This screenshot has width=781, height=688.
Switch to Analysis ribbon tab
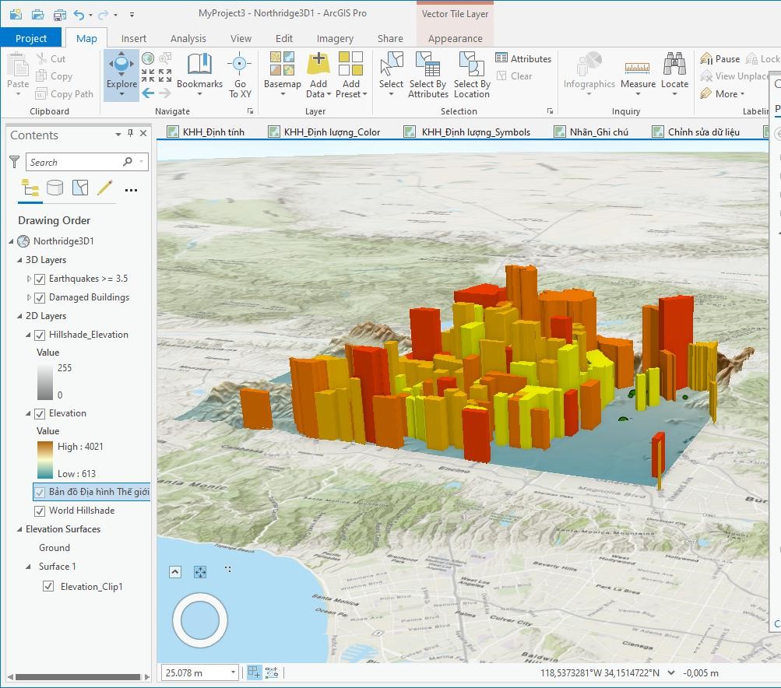tap(188, 38)
